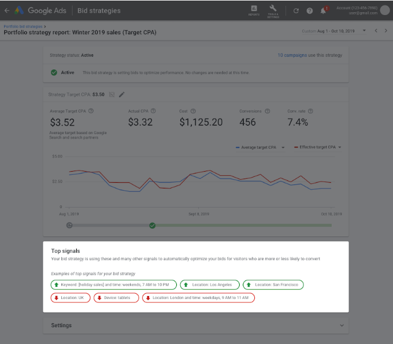
Task: Click the help icon beside Conversions
Action: click(268, 111)
